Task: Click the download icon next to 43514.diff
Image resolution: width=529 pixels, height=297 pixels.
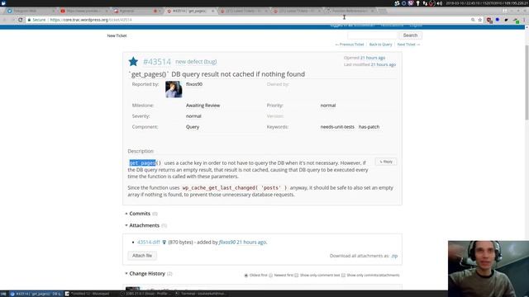Action: [164, 242]
